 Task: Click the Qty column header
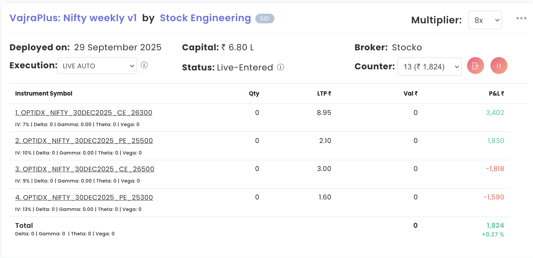254,94
